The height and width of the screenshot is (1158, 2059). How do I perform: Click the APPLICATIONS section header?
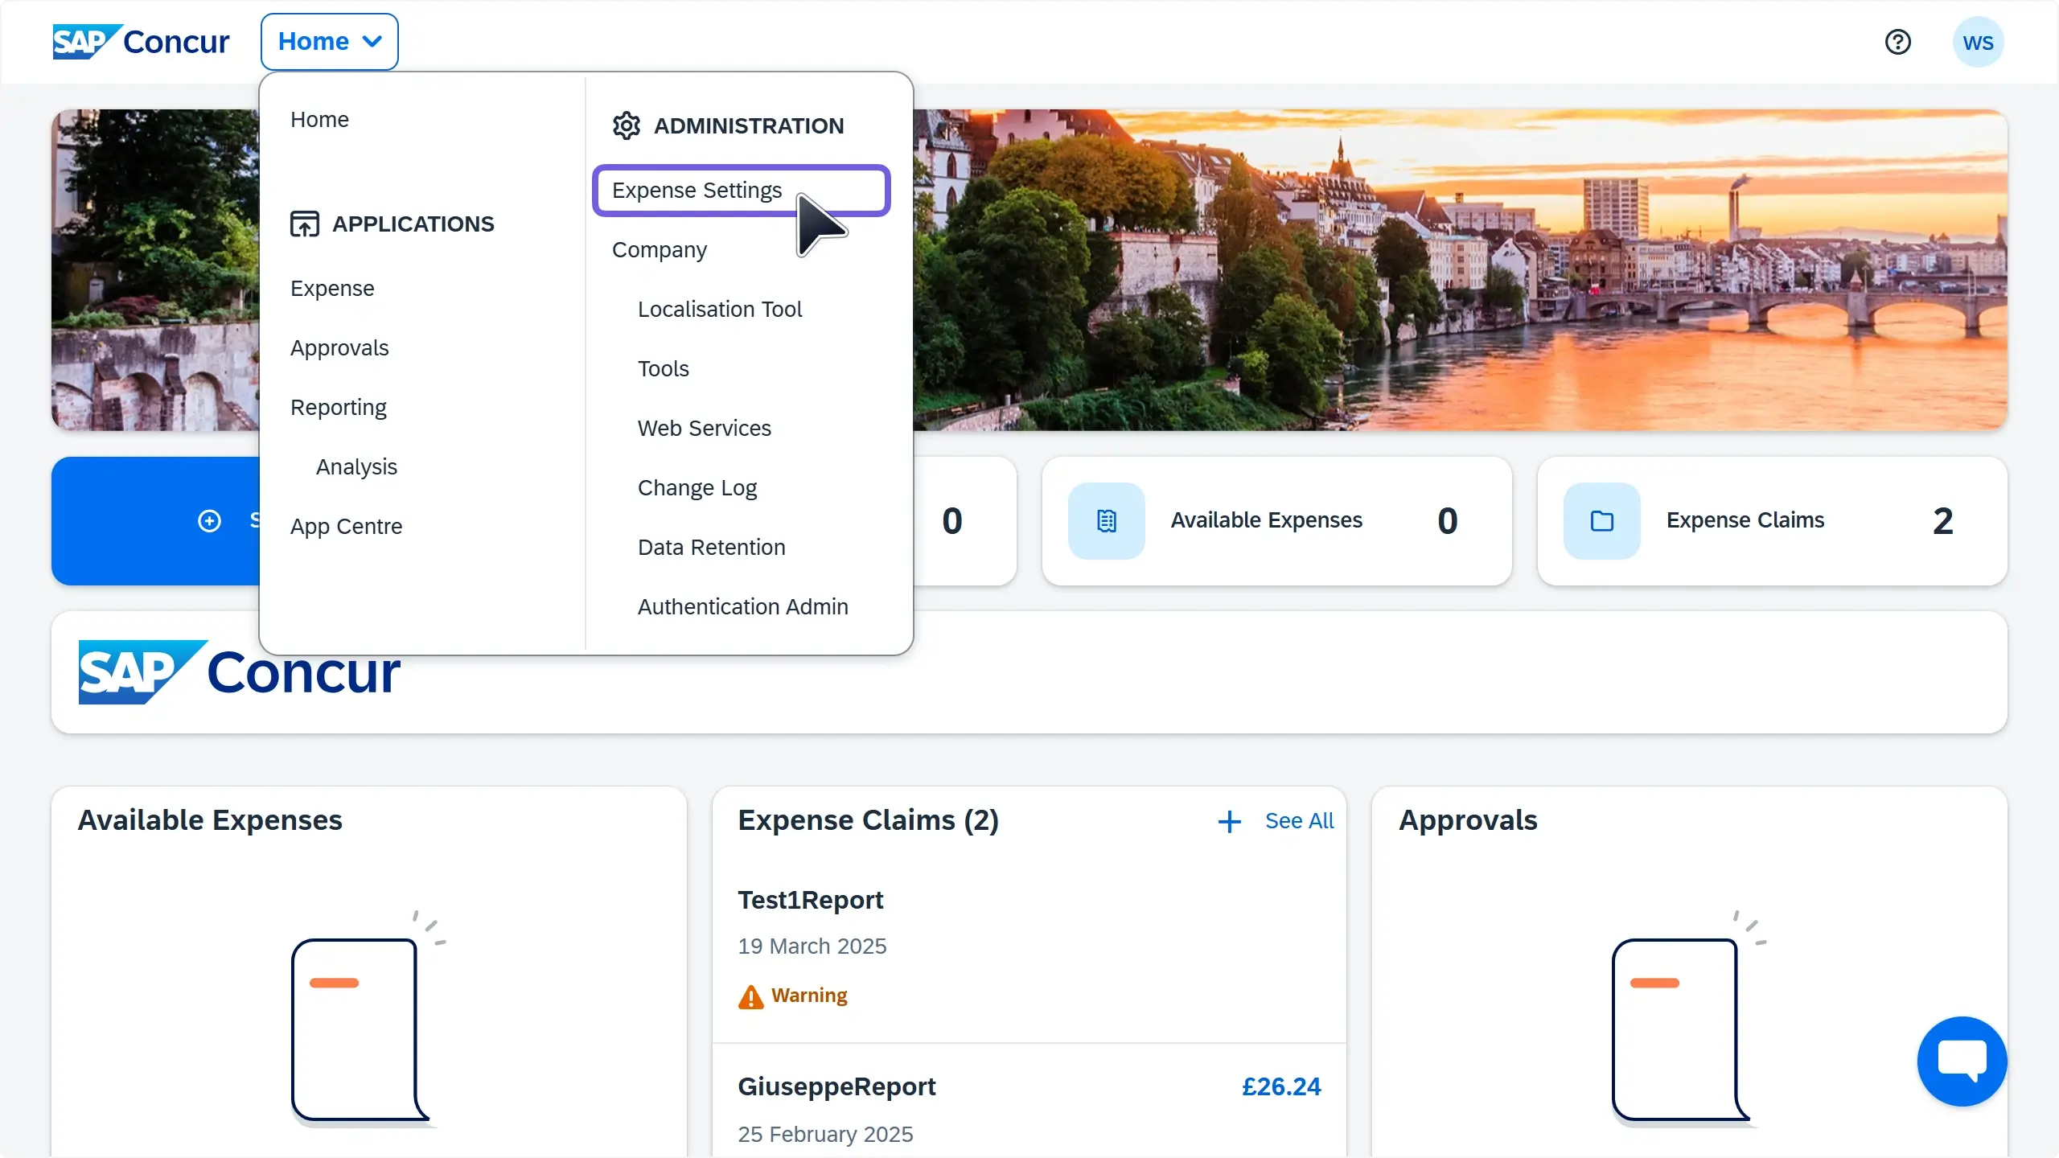pos(413,224)
